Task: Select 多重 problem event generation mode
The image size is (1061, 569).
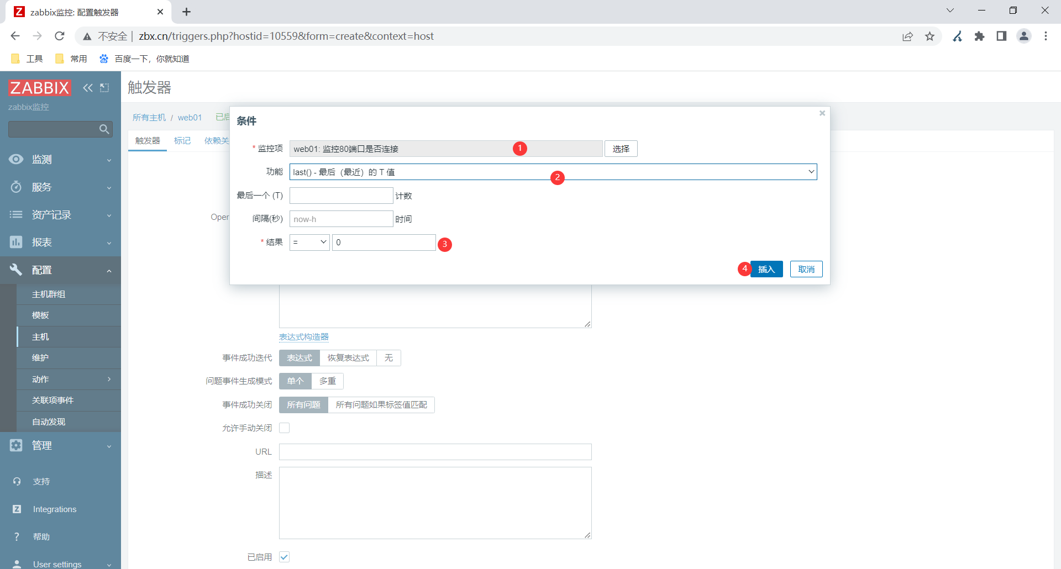Action: (328, 381)
